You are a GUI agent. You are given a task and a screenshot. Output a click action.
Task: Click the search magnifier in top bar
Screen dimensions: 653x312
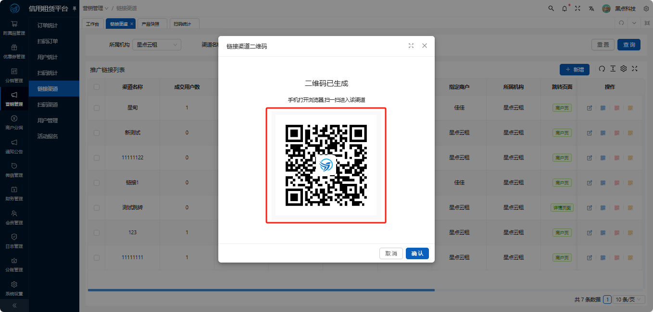coord(551,8)
